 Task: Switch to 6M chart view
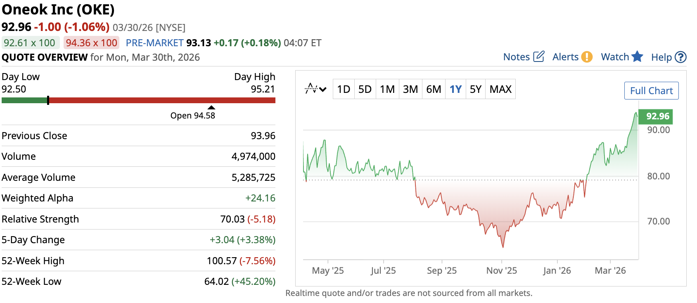[x=434, y=89]
